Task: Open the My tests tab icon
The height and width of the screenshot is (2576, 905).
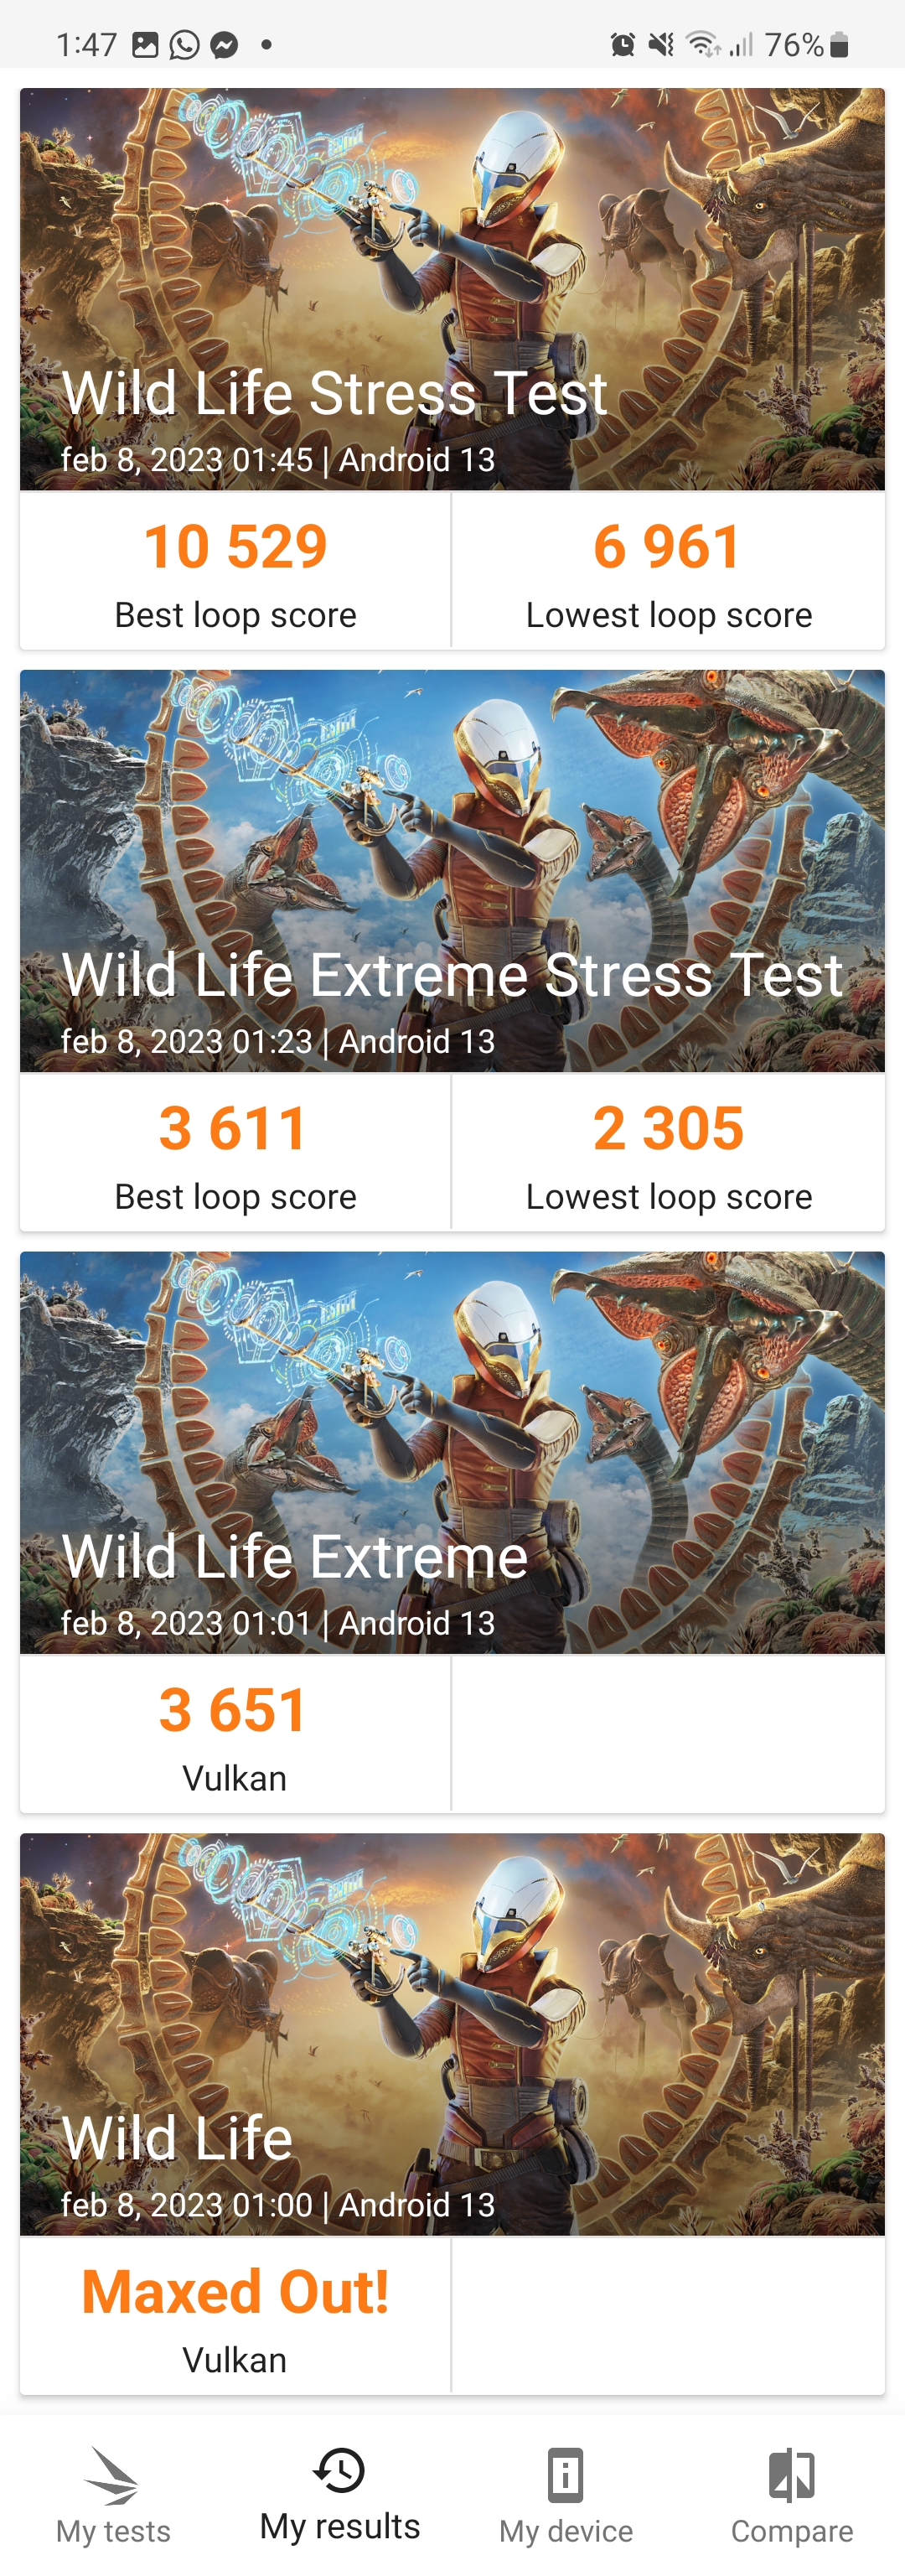Action: point(112,2475)
